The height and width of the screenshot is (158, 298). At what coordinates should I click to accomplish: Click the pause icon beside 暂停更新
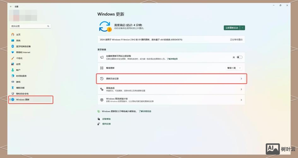point(102,68)
